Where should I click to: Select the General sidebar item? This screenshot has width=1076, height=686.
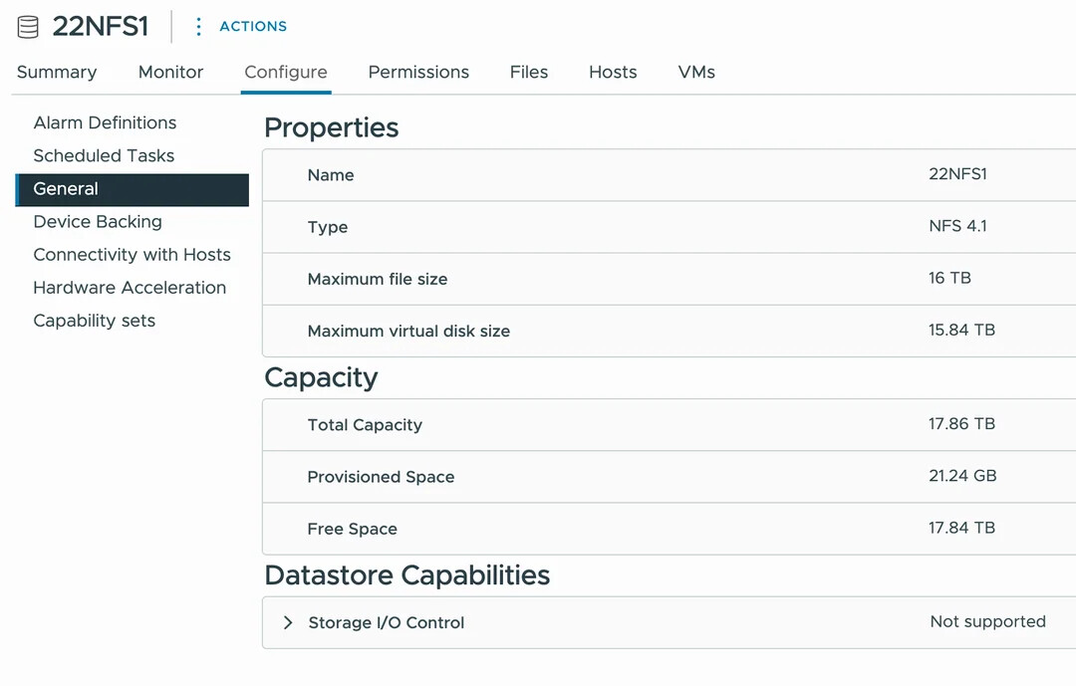(66, 189)
